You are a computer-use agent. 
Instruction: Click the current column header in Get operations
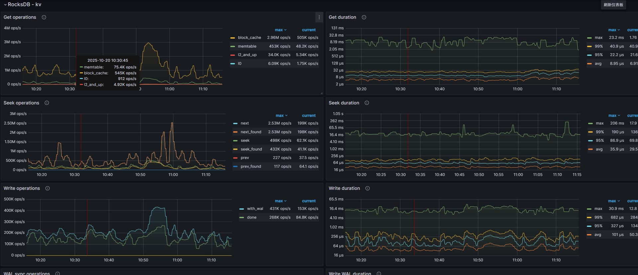[x=308, y=30]
